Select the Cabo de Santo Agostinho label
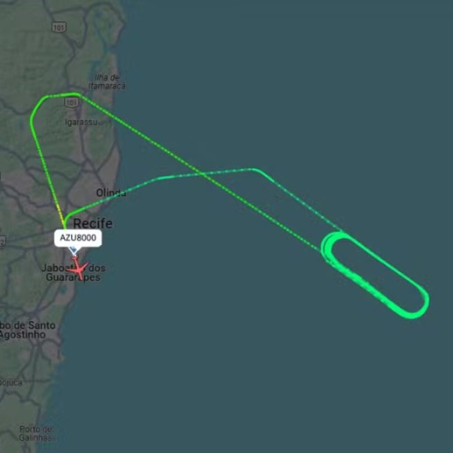The image size is (453, 453). point(27,330)
